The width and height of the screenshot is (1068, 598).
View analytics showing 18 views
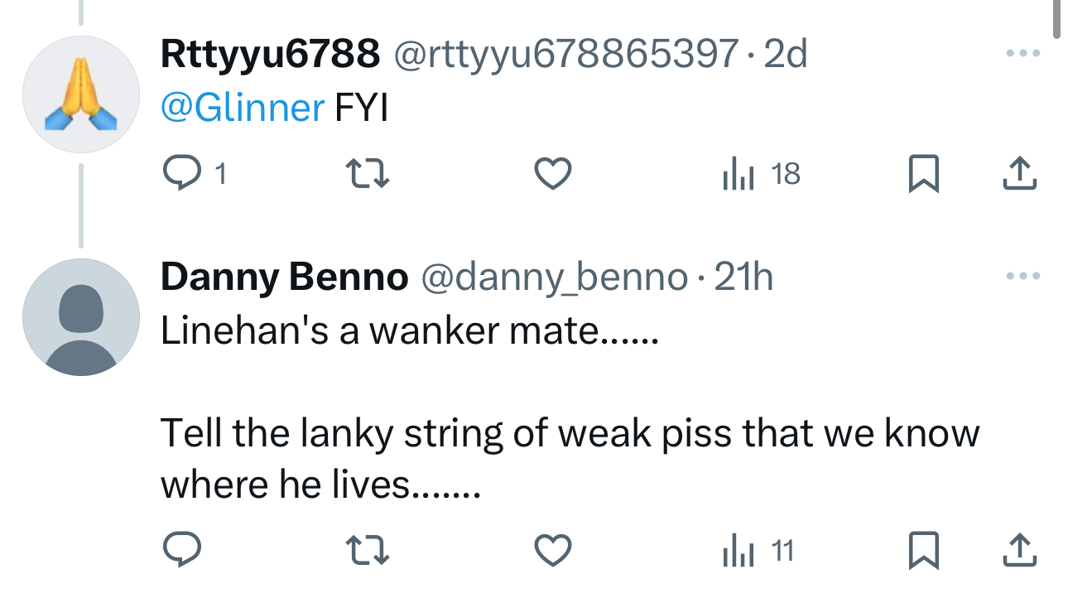[762, 174]
